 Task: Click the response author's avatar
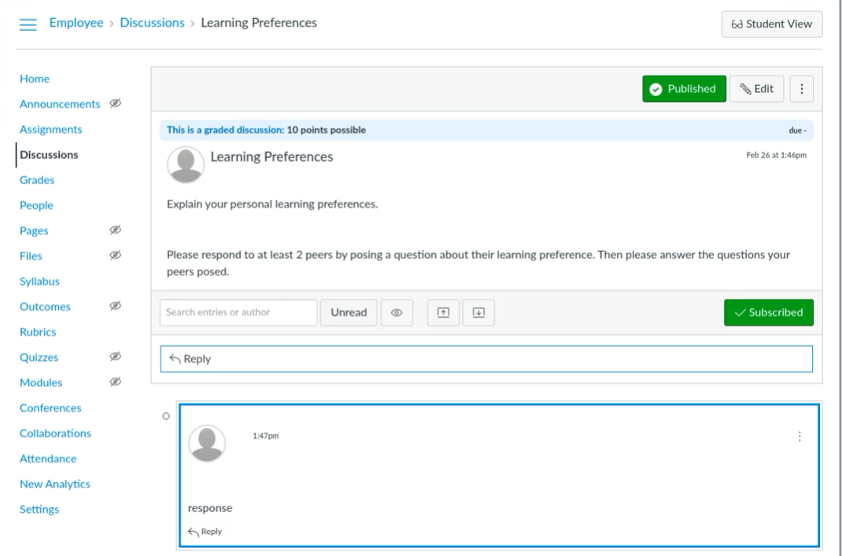point(207,444)
